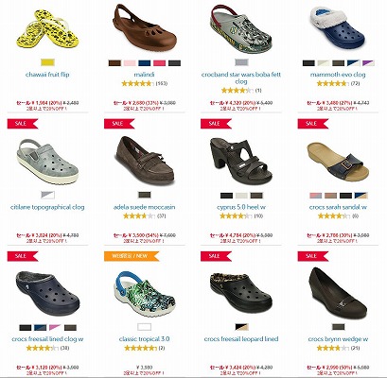Open the chawaii fruit flip link
The image size is (387, 378).
click(47, 75)
